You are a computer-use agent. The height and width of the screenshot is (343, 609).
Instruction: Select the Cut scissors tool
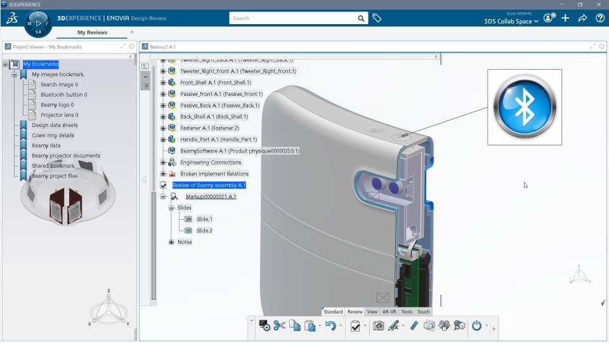click(x=279, y=325)
